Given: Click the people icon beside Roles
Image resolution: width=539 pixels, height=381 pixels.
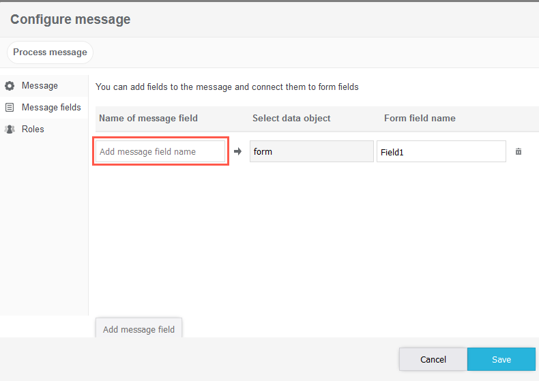Looking at the screenshot, I should [x=10, y=129].
